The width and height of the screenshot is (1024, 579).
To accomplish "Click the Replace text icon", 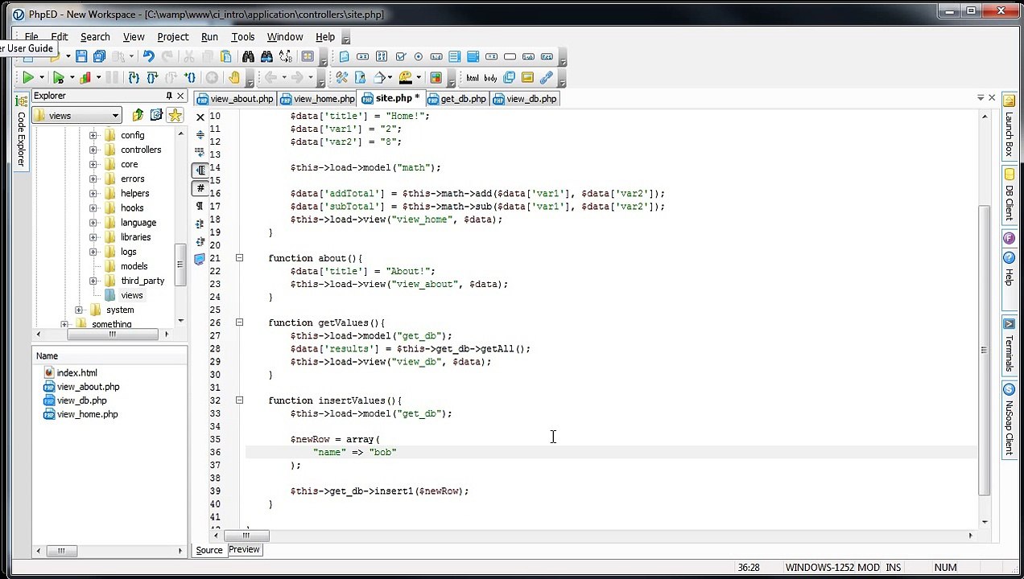I will tap(286, 56).
